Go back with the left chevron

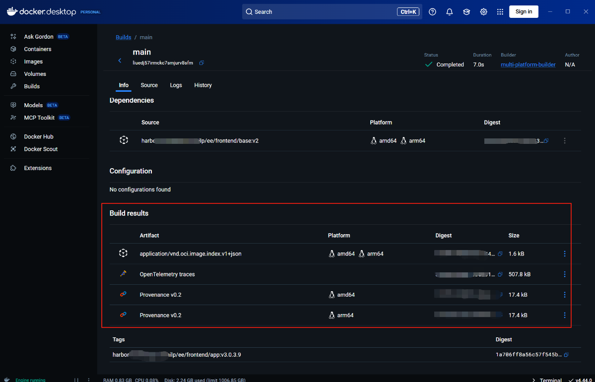(120, 61)
